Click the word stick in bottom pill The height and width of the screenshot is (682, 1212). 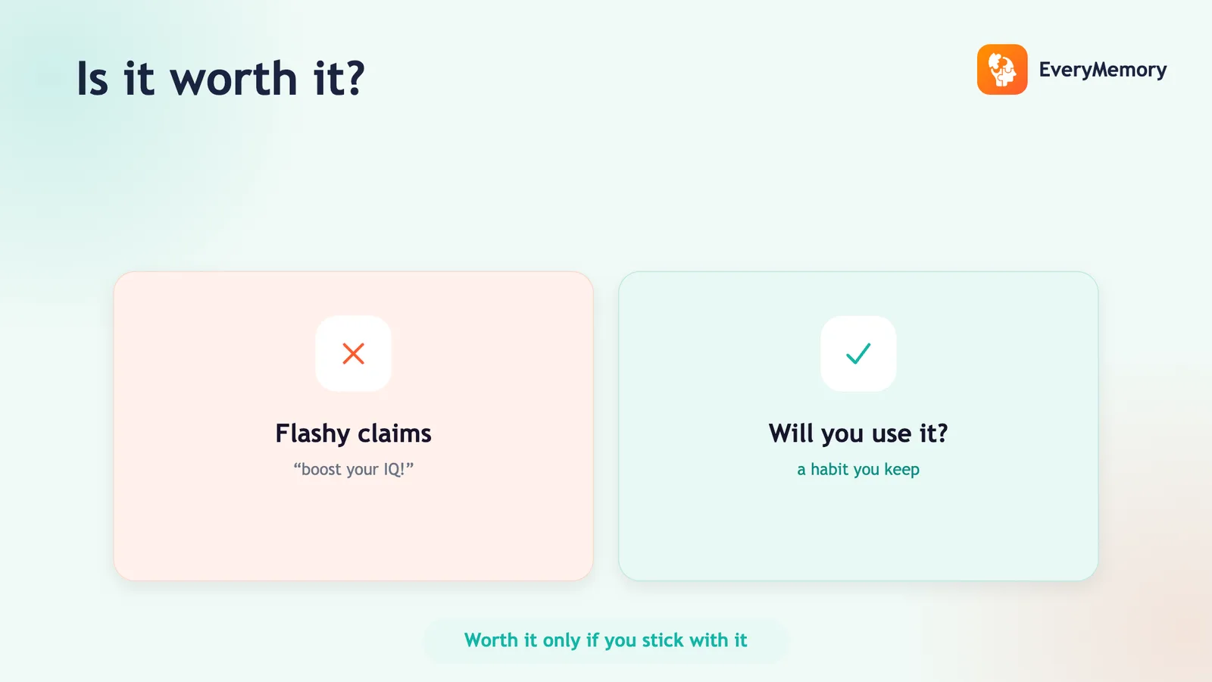coord(663,640)
